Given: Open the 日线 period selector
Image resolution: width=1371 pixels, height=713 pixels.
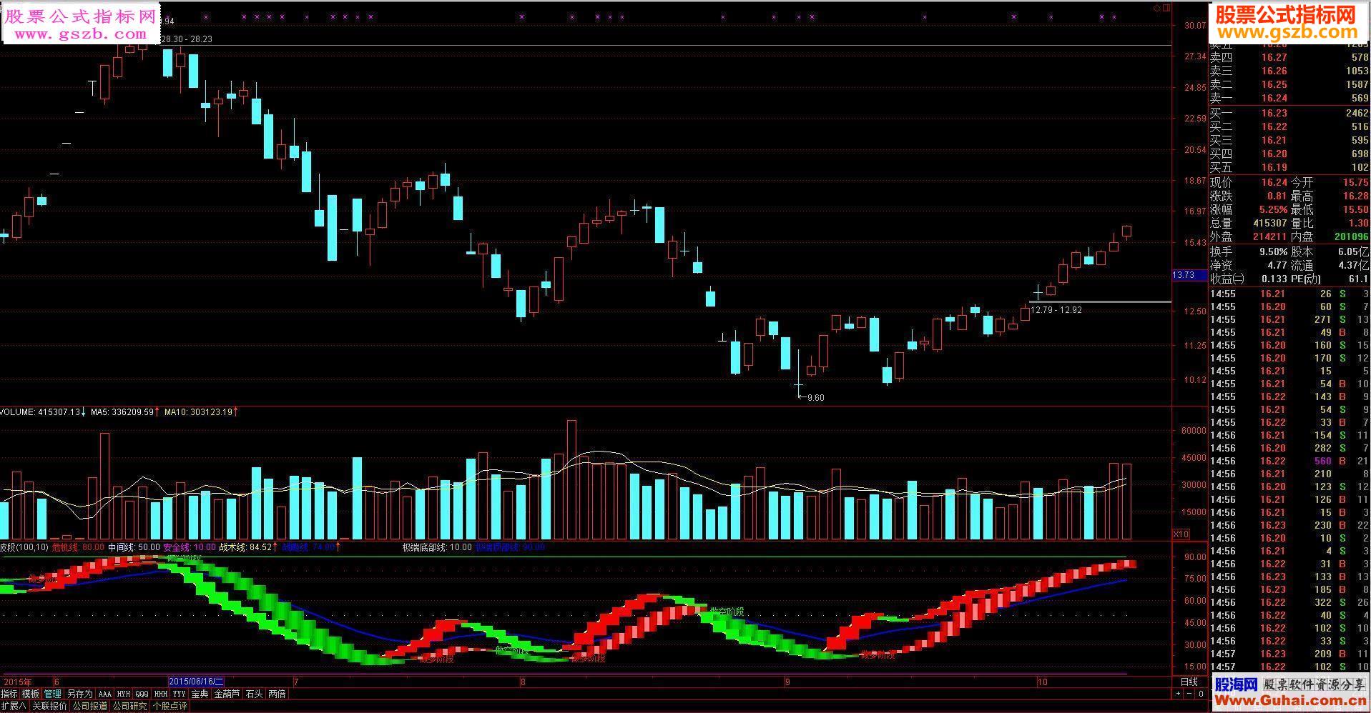Looking at the screenshot, I should pos(1189,682).
